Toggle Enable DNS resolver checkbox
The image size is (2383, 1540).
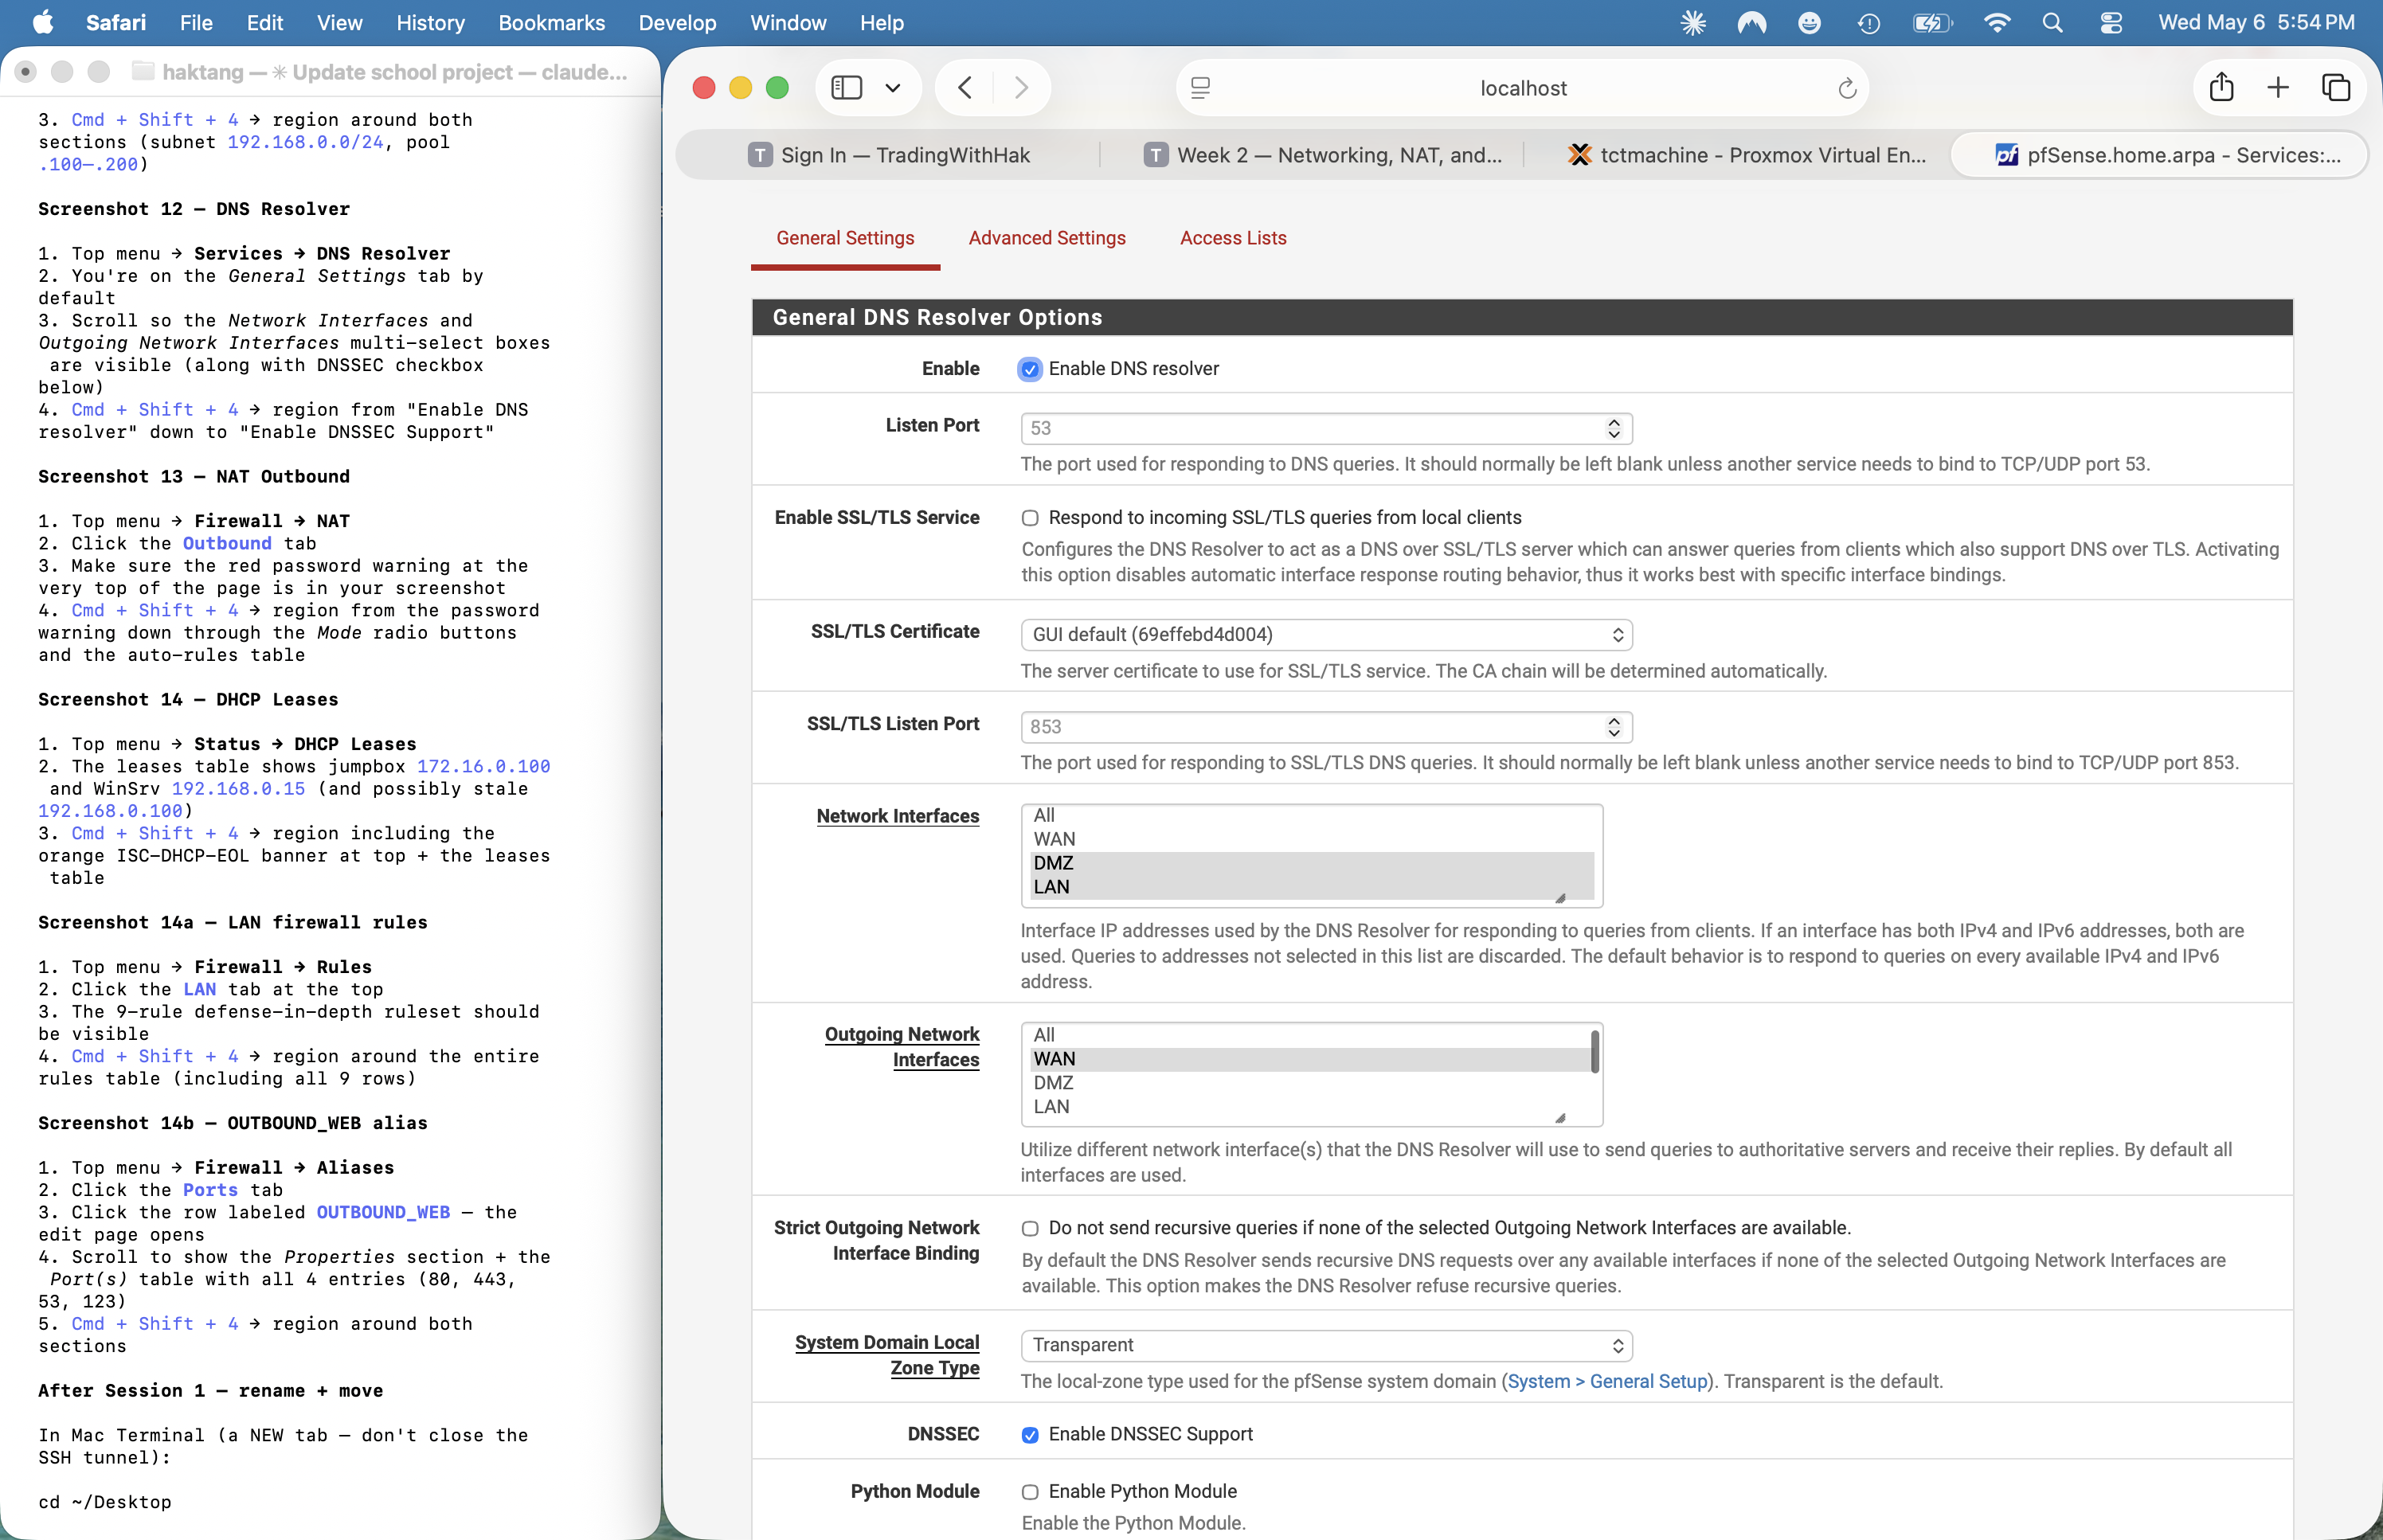point(1029,369)
